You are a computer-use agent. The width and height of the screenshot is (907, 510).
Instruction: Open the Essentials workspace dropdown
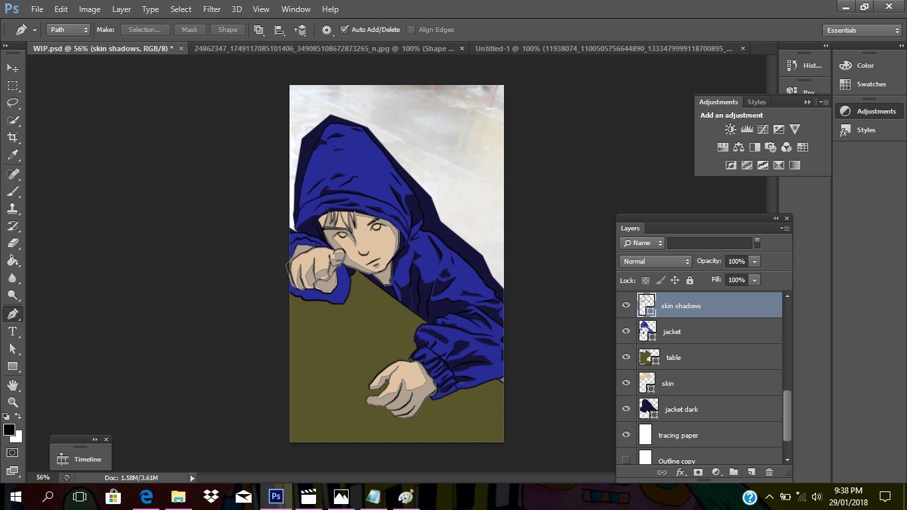pos(861,31)
